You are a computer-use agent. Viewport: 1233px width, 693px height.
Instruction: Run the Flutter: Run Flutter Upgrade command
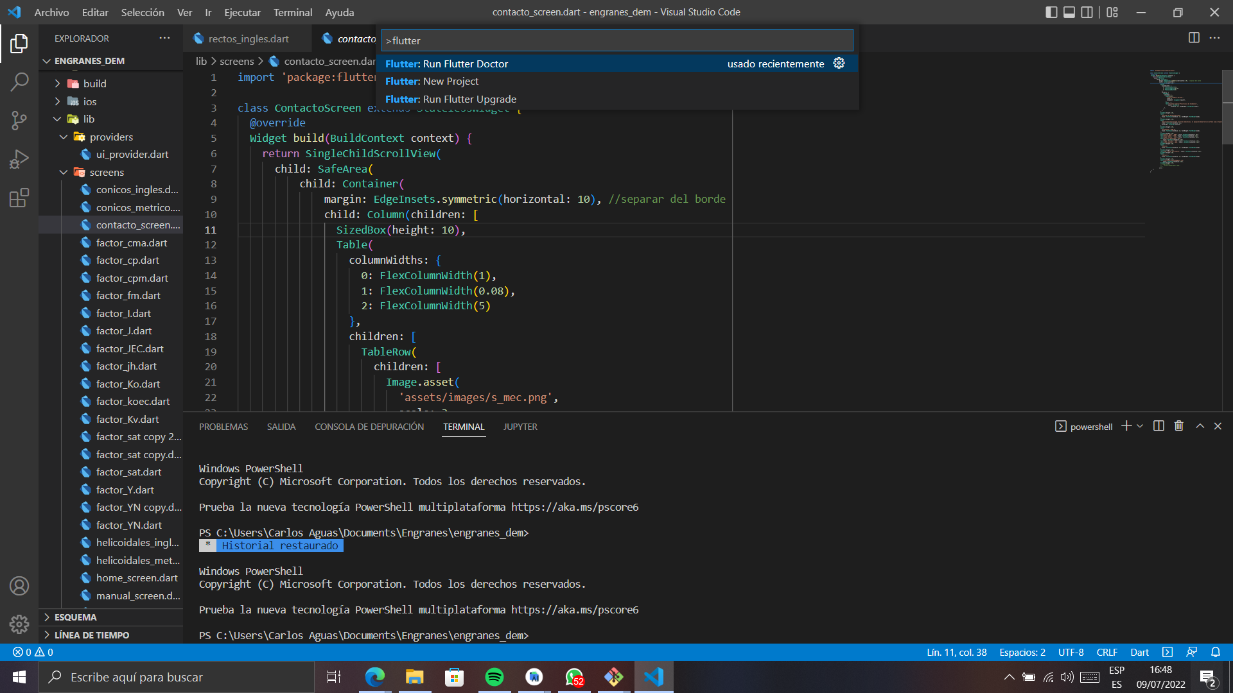coord(617,99)
